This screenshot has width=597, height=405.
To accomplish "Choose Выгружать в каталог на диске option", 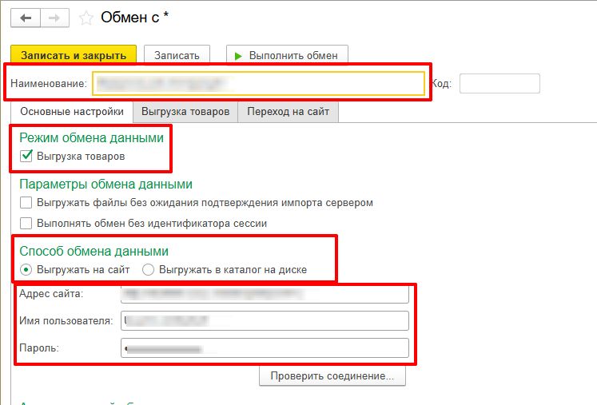I will (148, 270).
